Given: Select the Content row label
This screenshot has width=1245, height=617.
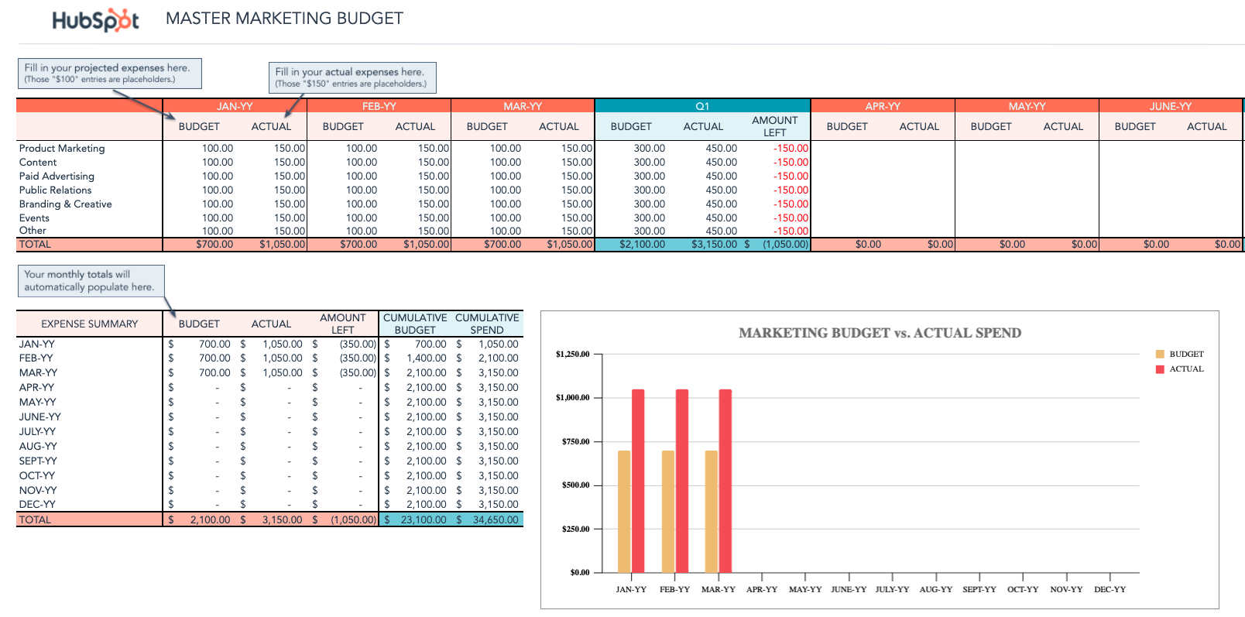Looking at the screenshot, I should tap(38, 162).
